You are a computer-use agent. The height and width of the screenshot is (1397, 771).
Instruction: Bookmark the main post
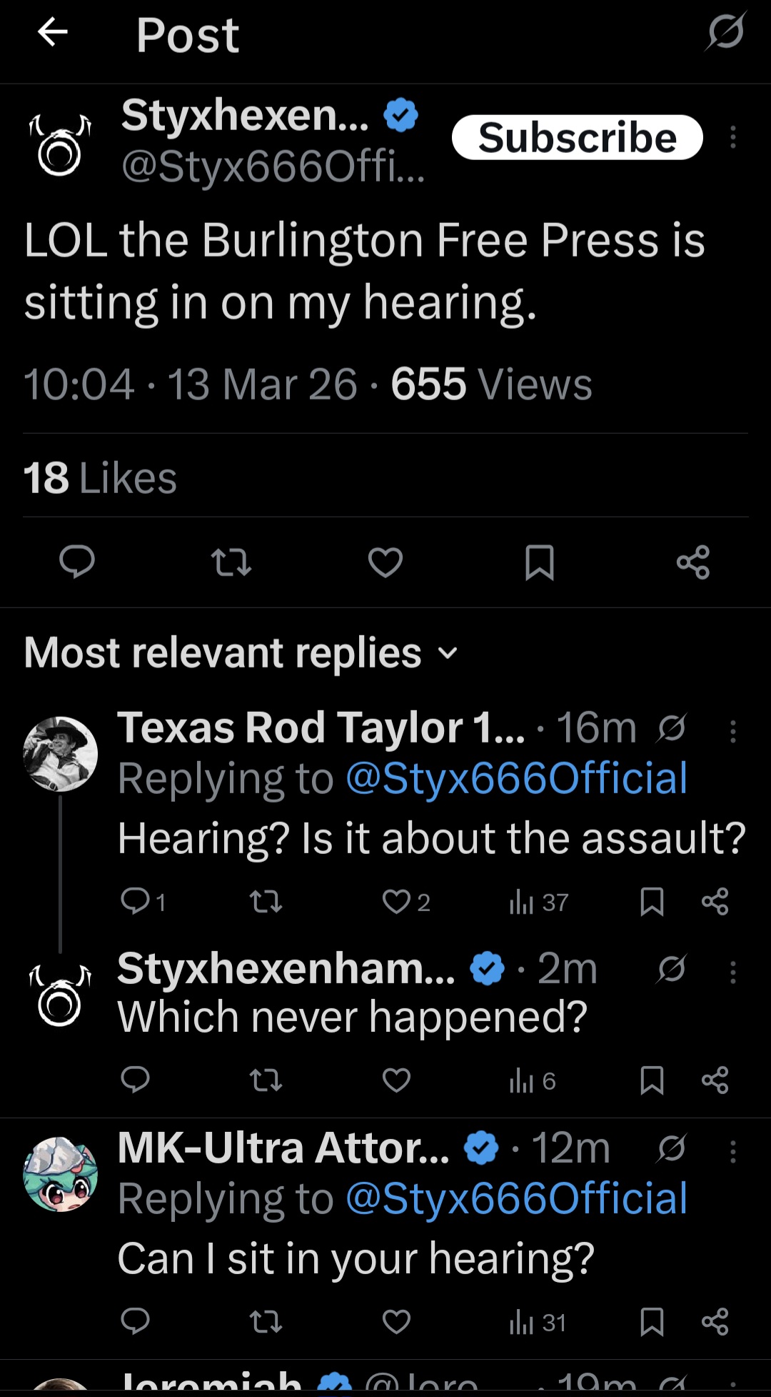pos(540,562)
